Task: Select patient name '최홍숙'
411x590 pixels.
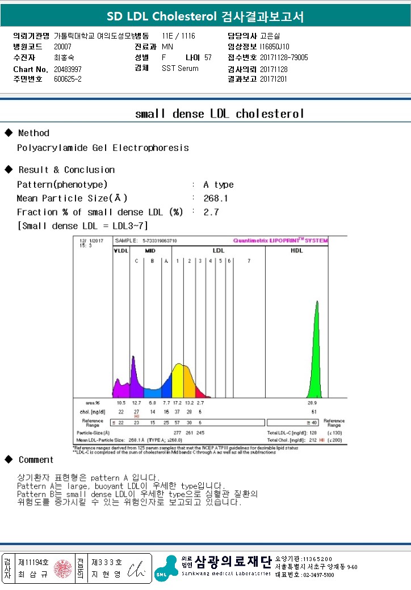Action: click(x=64, y=57)
